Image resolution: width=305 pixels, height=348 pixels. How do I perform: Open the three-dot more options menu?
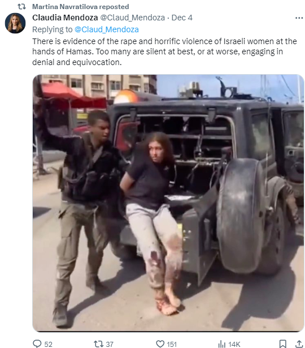tap(299, 18)
